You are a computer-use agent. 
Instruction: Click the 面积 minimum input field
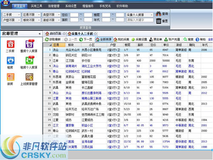point(74,20)
